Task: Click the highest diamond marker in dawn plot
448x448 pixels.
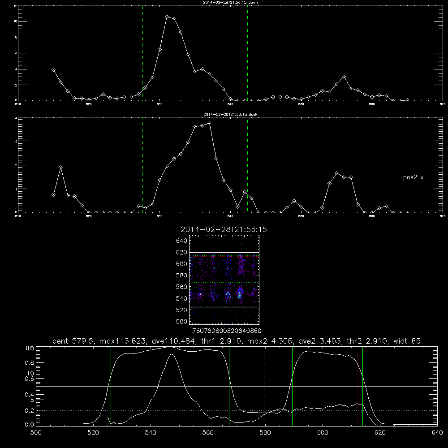Action: point(167,17)
